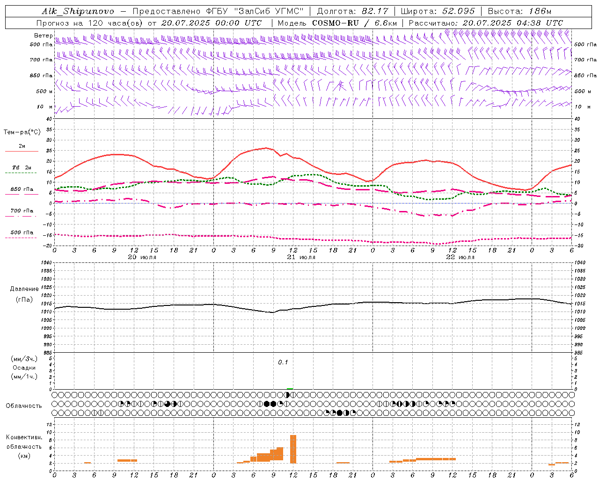Click the Осадки precipitation label
Screen dimensions: 599x479
point(24,368)
